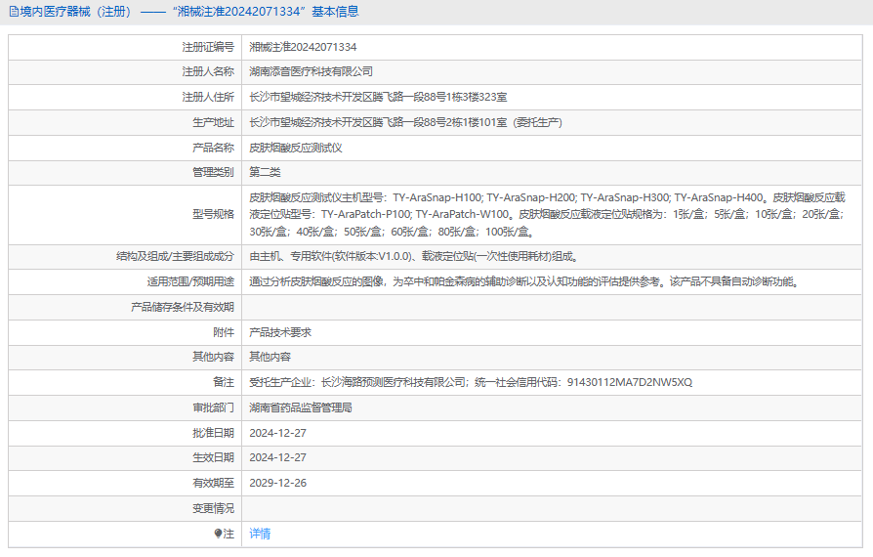Click the 适用范围/预期用途 label

[x=190, y=281]
